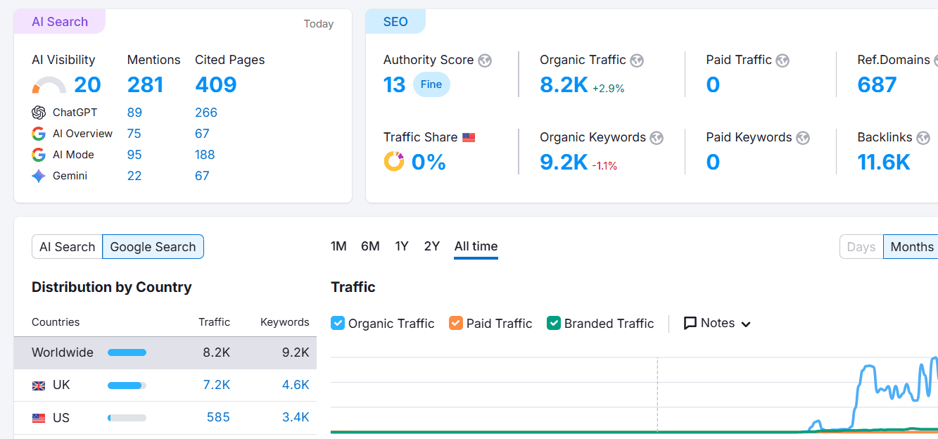Click the UK flag in country list
Screen dimensions: 938x439
coord(39,385)
